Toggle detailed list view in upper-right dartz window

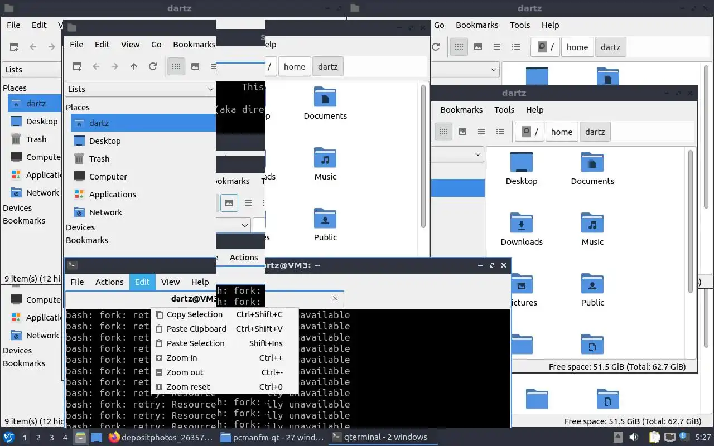click(x=516, y=47)
